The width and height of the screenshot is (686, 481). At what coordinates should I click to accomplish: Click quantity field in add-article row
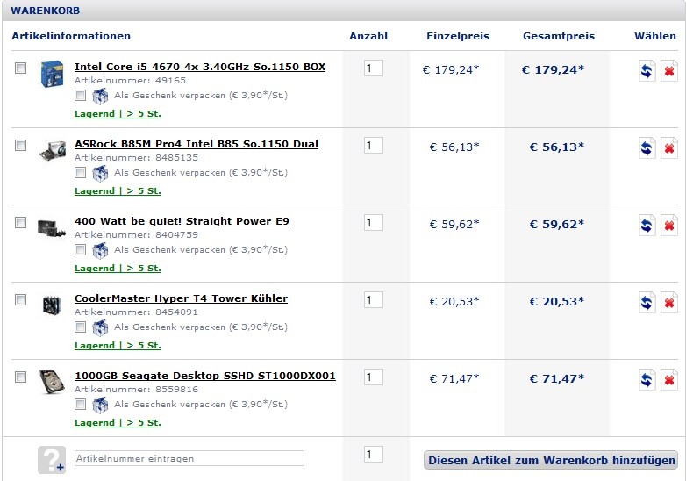click(x=373, y=455)
